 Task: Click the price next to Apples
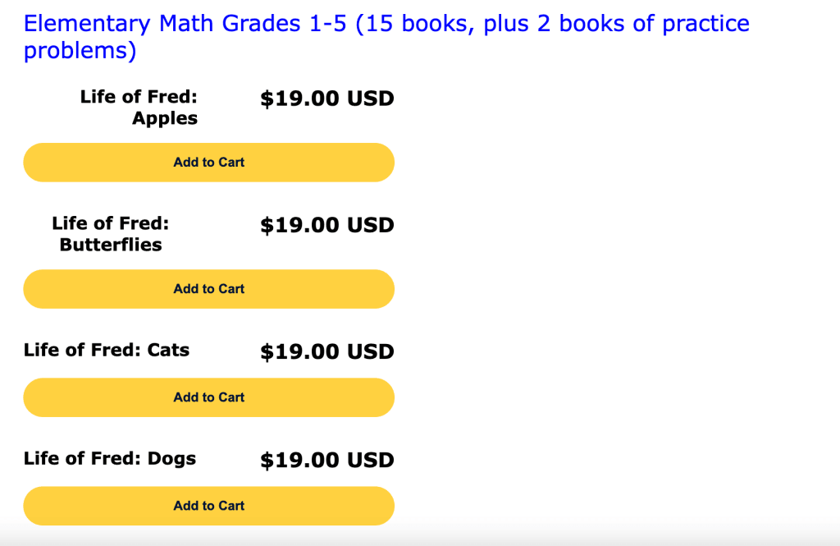pyautogui.click(x=327, y=98)
